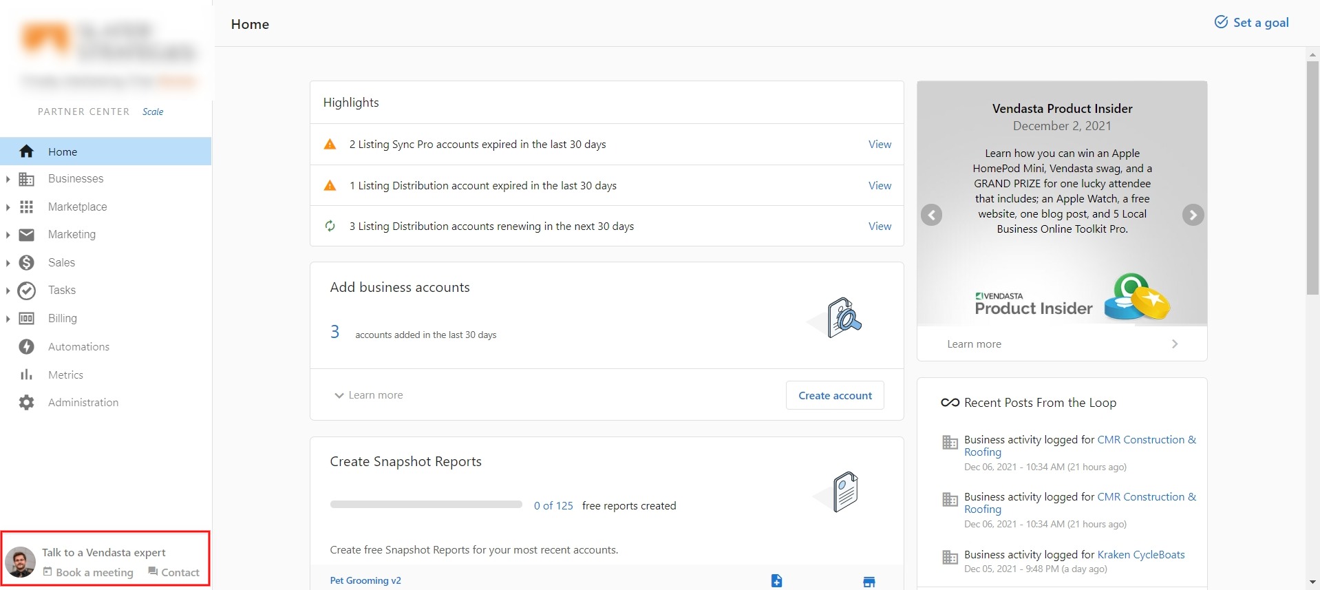This screenshot has height=590, width=1320.
Task: Click the Administration gear icon
Action: pyautogui.click(x=26, y=402)
